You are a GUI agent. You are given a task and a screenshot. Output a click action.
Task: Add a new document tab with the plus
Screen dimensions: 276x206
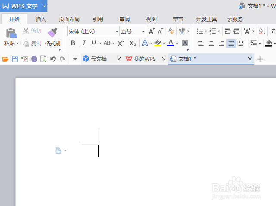coord(260,59)
